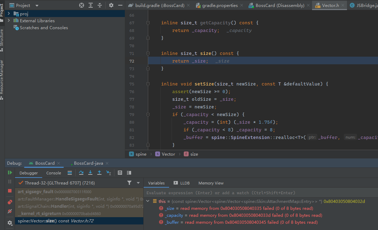The height and width of the screenshot is (230, 378).
Task: Expand the proj folder tree node
Action: click(8, 14)
